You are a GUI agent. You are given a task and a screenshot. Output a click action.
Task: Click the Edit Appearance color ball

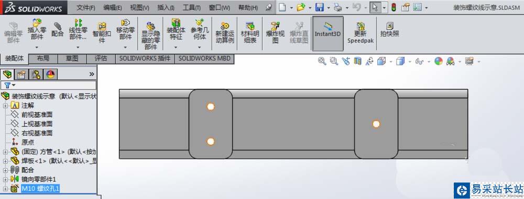coord(439,61)
